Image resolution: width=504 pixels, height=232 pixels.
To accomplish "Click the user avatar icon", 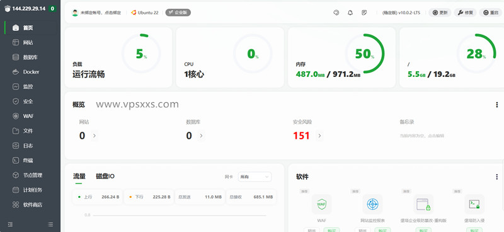I will [75, 13].
